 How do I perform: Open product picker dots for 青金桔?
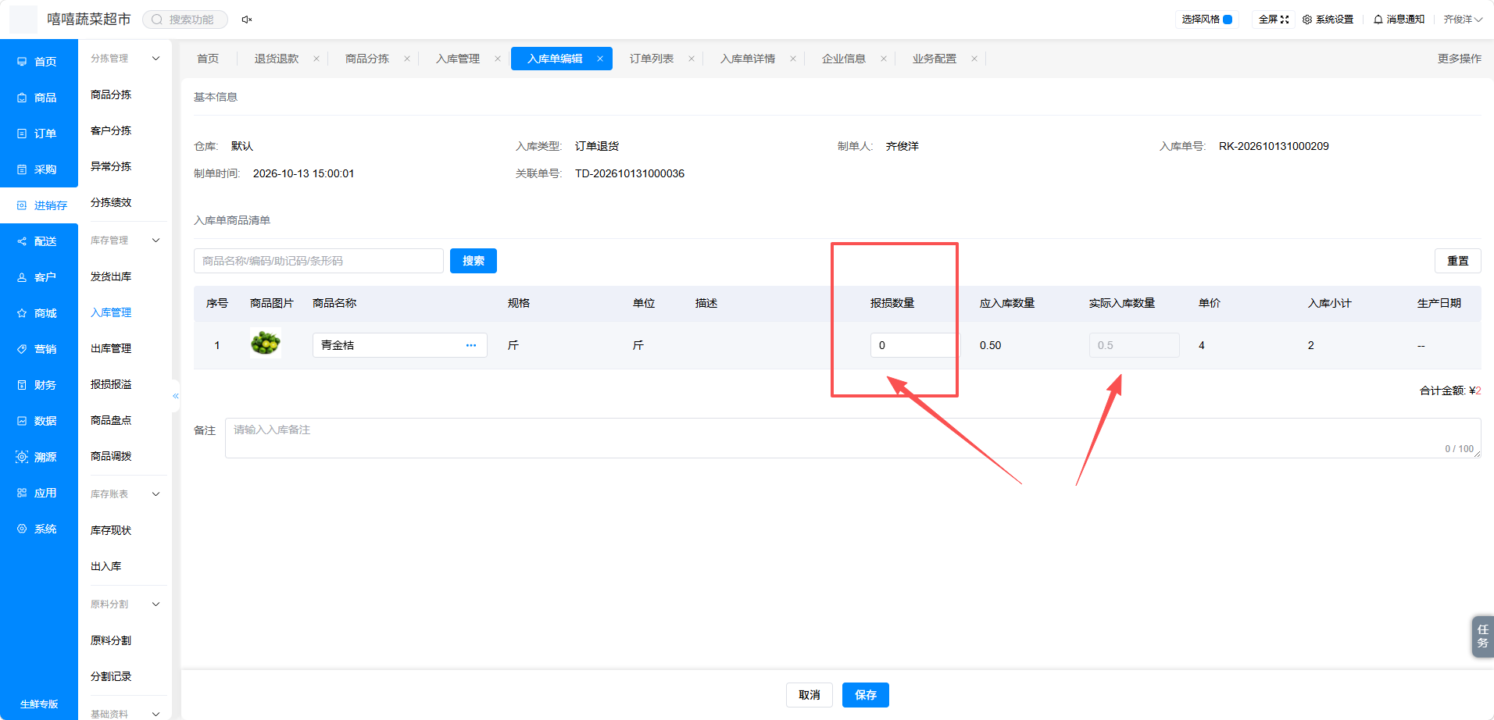[x=471, y=345]
